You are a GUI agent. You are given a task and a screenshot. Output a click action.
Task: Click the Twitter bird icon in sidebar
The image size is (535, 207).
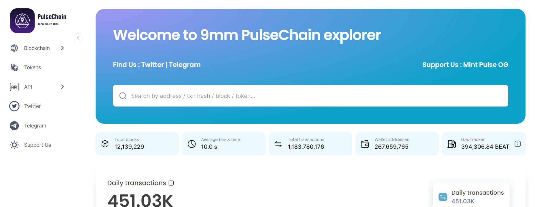(14, 106)
